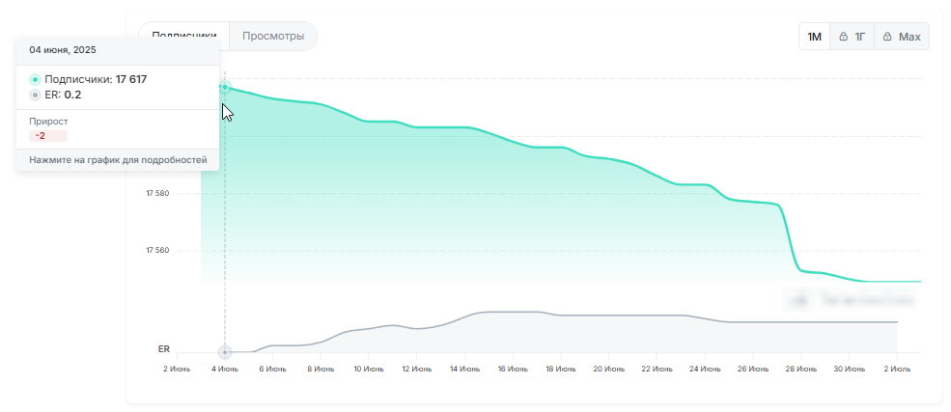Click the 17 580 y-axis label
Viewport: 951px width, 412px height.
(x=157, y=194)
